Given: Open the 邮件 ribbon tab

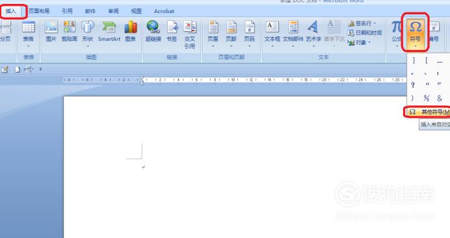Looking at the screenshot, I should coord(90,11).
